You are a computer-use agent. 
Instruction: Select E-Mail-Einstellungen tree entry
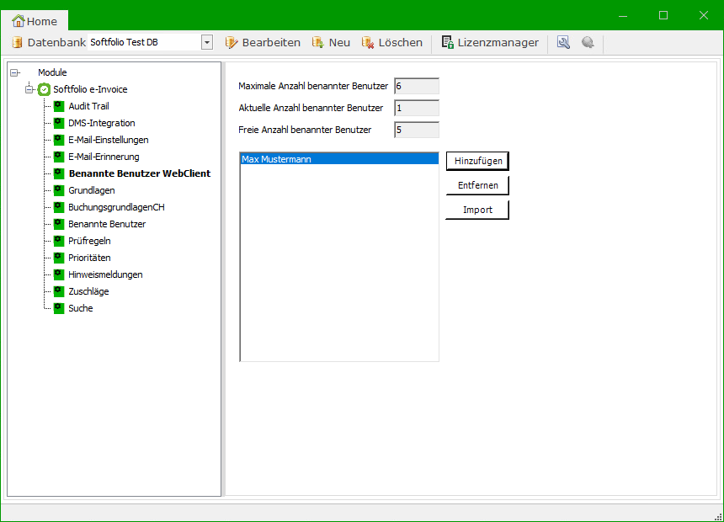click(108, 140)
